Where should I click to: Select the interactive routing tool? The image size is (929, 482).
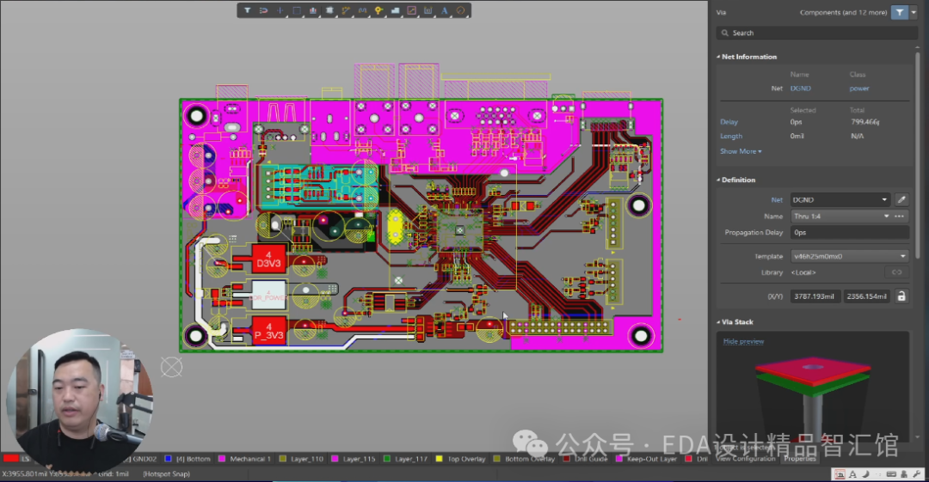[x=346, y=10]
